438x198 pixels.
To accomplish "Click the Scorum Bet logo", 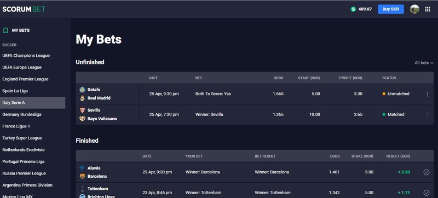I will click(x=24, y=9).
